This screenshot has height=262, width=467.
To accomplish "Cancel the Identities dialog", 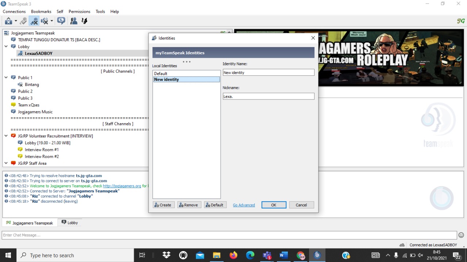I will tap(301, 205).
